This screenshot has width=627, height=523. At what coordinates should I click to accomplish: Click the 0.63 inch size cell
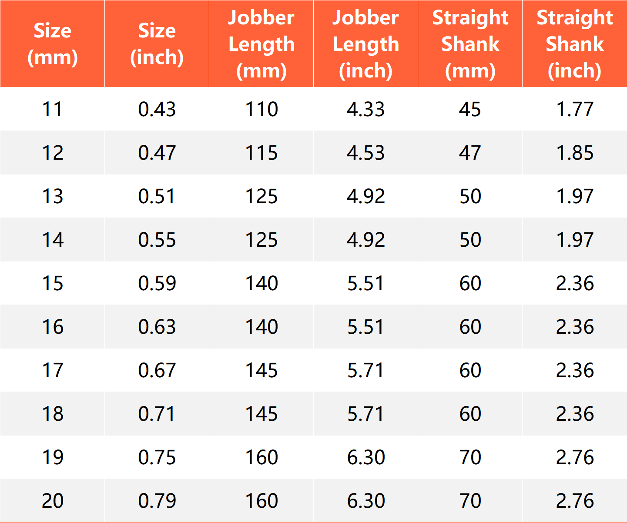[x=157, y=327]
